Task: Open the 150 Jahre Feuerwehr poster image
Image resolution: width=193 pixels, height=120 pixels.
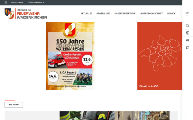Action: point(70,56)
